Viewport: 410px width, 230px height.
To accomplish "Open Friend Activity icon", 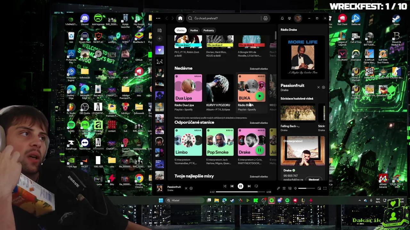I will 290,18.
